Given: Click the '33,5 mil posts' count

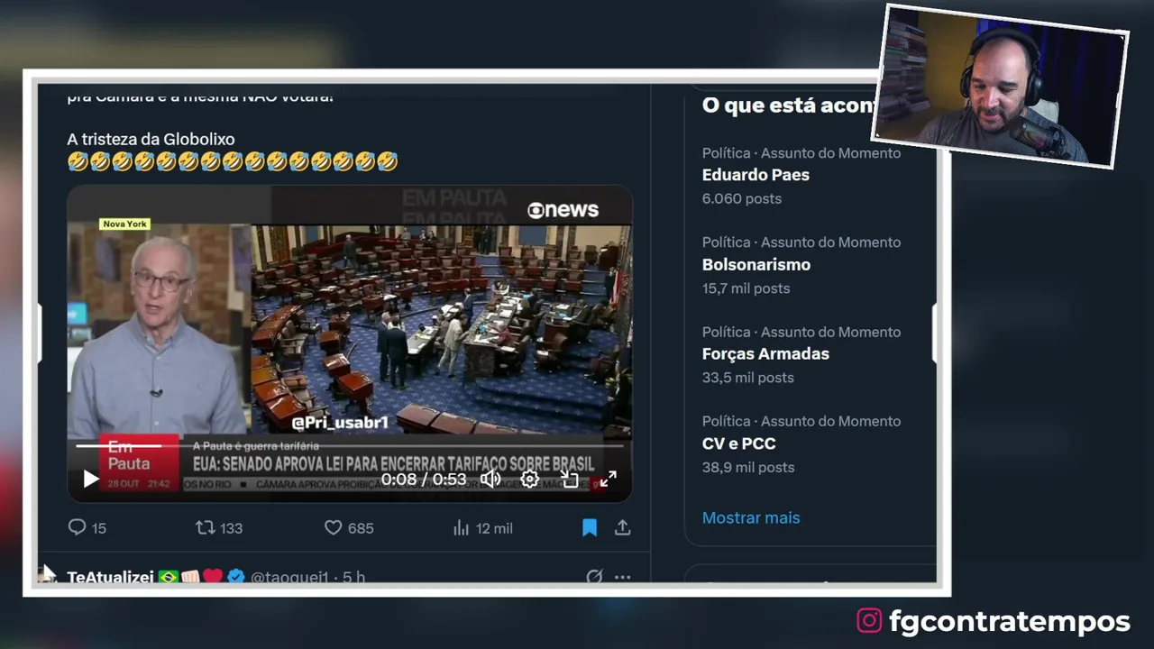Looking at the screenshot, I should click(748, 378).
